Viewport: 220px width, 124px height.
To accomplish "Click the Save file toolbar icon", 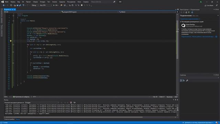I will [x=18, y=6].
